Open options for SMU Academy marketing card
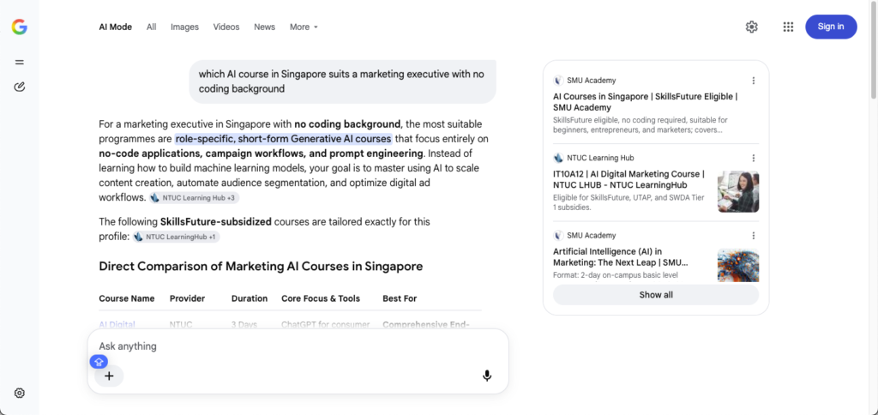878x415 pixels. click(754, 236)
